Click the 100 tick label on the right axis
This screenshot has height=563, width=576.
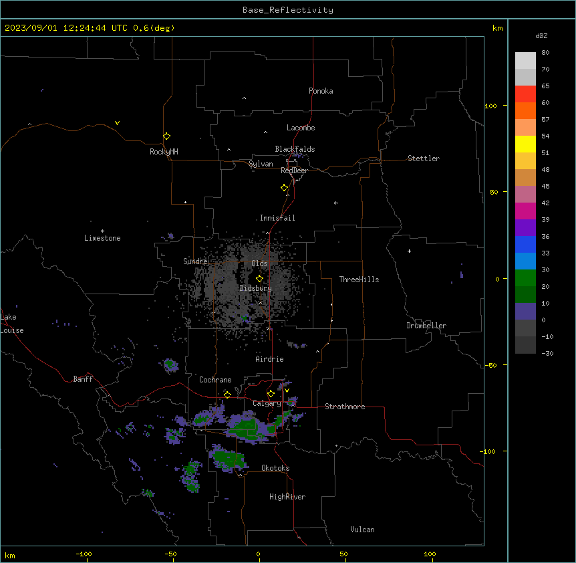490,106
